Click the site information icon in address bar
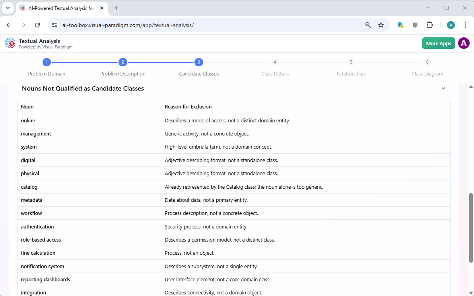This screenshot has width=474, height=296. tap(54, 25)
